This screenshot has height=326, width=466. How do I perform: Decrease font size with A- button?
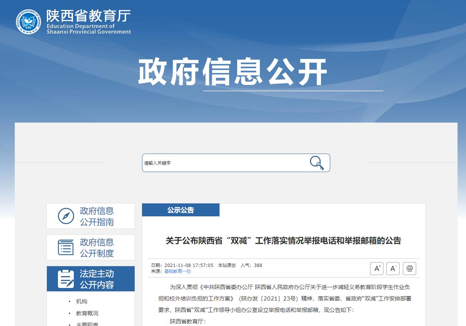pyautogui.click(x=393, y=268)
